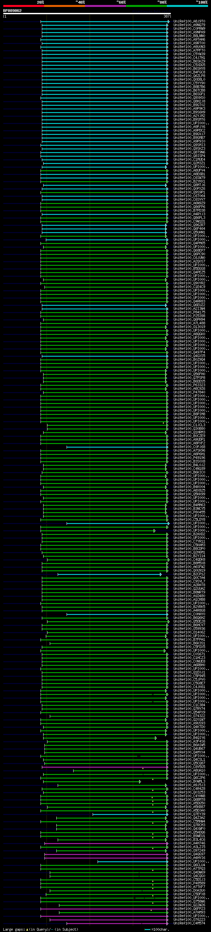Select the UniRef100_C4M574 label
This screenshot has height=932, width=211.
click(189, 923)
